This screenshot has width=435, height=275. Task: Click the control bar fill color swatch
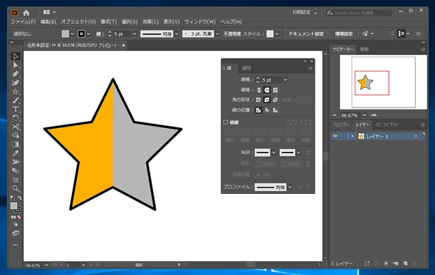65,34
